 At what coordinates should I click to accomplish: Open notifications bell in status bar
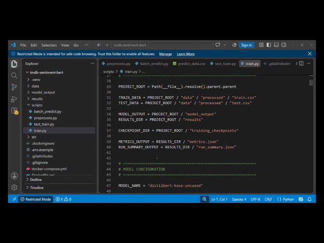point(309,199)
